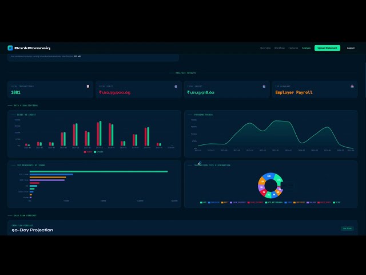Click the blue 18% donut segment
The height and width of the screenshot is (275, 366).
(269, 176)
